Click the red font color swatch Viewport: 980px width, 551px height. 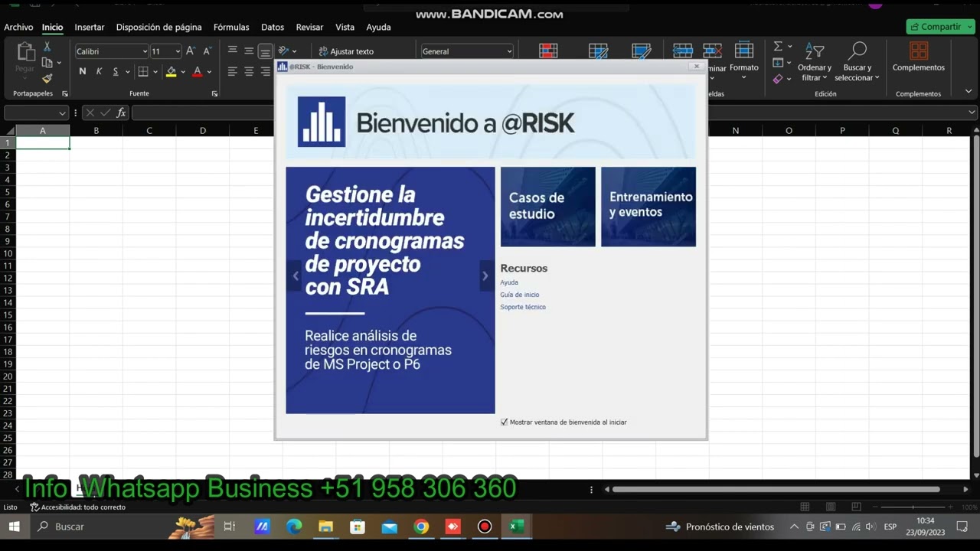(198, 72)
